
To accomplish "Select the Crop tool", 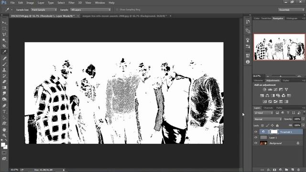I will 4,46.
